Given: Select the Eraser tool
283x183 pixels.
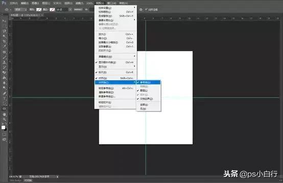Looking at the screenshot, I should [x=4, y=73].
